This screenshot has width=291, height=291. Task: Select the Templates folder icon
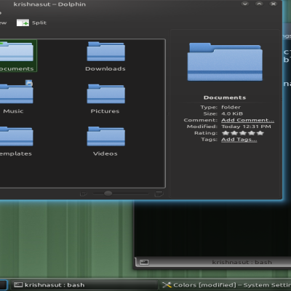click(17, 136)
